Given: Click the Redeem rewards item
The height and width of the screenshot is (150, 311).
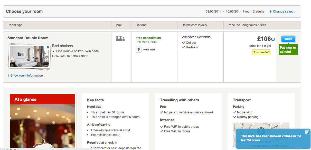Looking at the screenshot, I should click(x=192, y=47).
